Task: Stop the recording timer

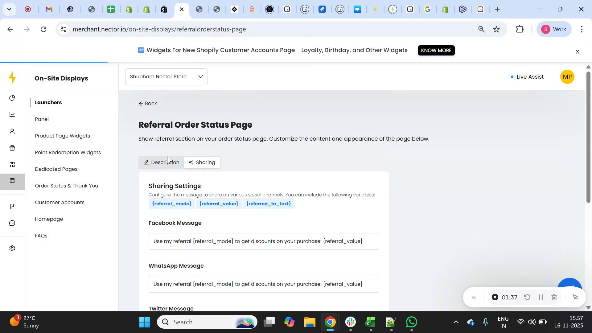Action: click(495, 297)
